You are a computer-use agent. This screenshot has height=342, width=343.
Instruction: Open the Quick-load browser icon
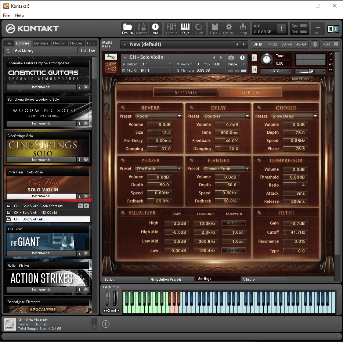(x=199, y=29)
